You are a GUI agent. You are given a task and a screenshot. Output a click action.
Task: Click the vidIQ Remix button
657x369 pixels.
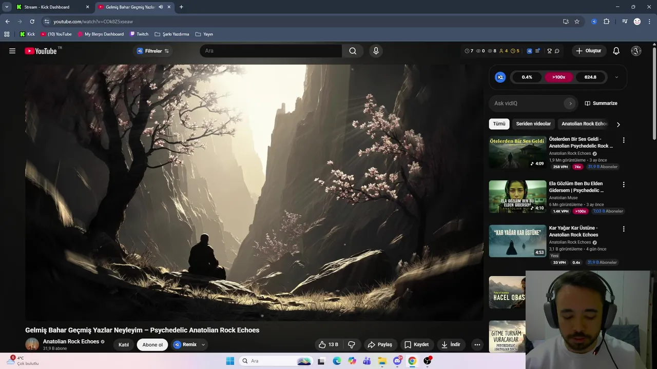point(185,344)
